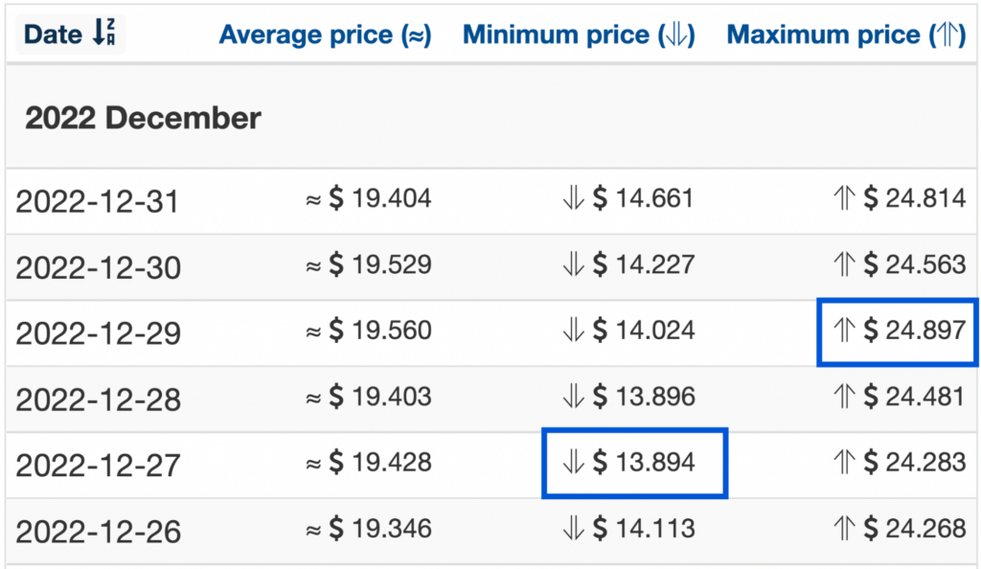981x569 pixels.
Task: Click the up-arrow icon beside $ 24.814
Action: (x=844, y=198)
